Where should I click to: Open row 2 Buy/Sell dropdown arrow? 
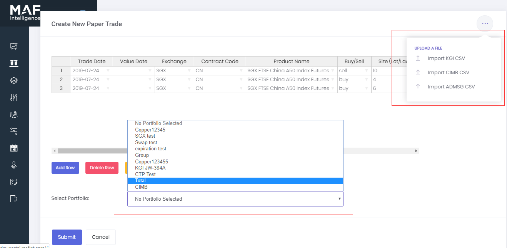click(366, 80)
